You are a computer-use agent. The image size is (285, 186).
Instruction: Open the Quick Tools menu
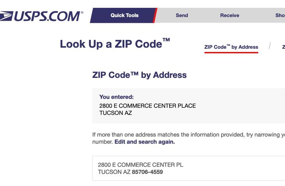(x=124, y=15)
